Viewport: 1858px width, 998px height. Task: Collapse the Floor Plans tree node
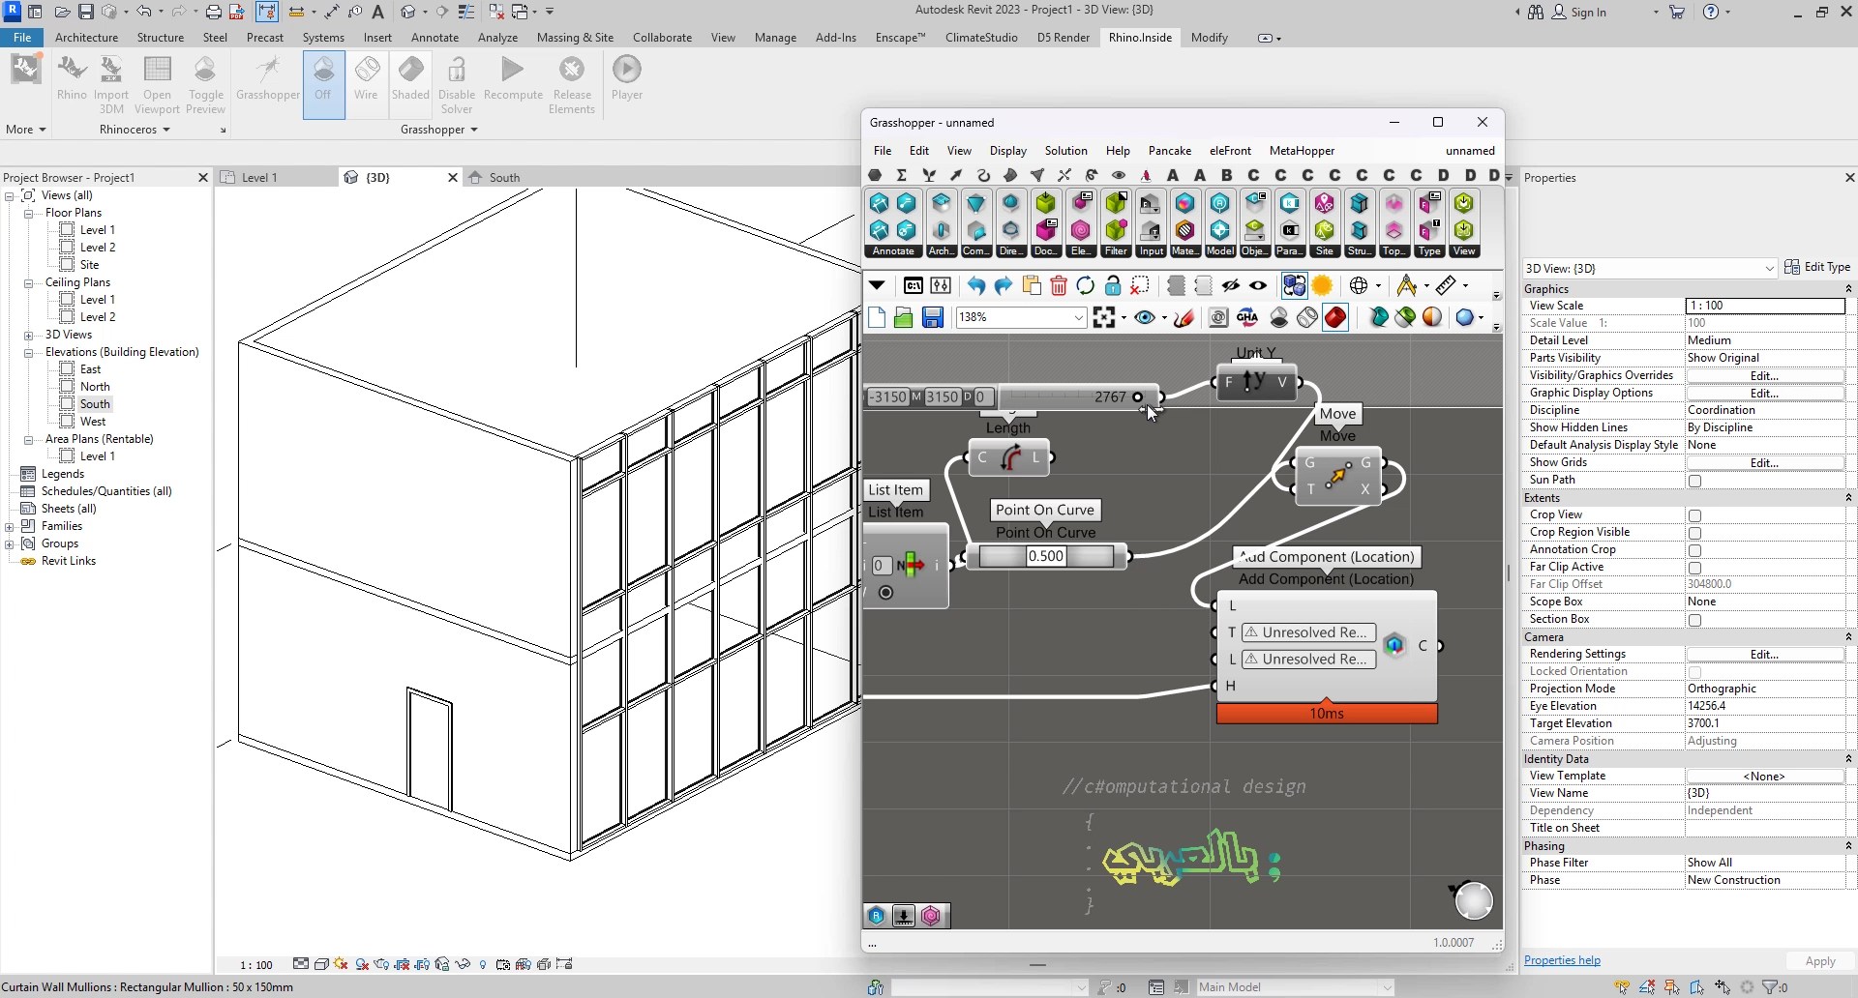(29, 213)
